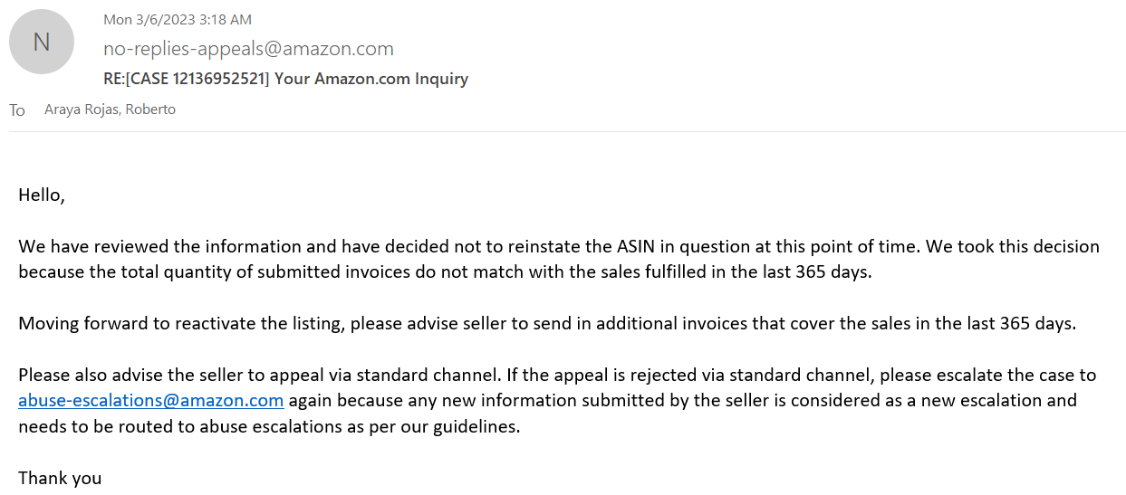
Task: Open the abuse-escalations@amazon.com email link
Action: (151, 400)
